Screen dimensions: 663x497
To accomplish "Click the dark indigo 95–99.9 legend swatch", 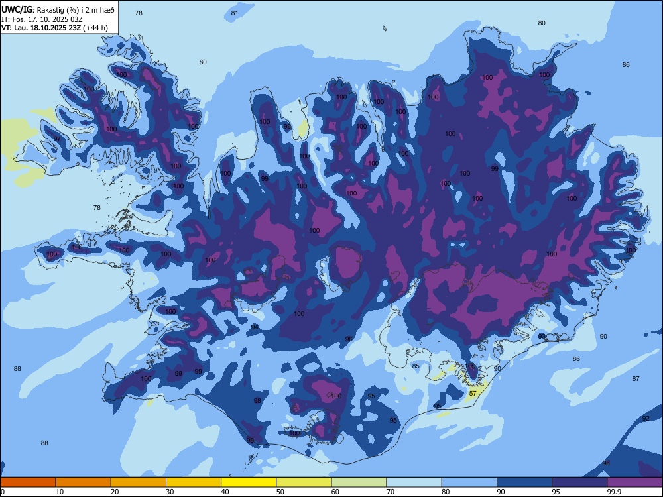I will (579, 482).
